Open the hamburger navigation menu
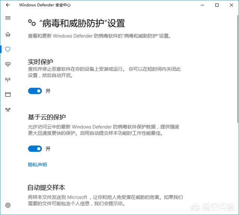The width and height of the screenshot is (239, 215). pos(8,18)
